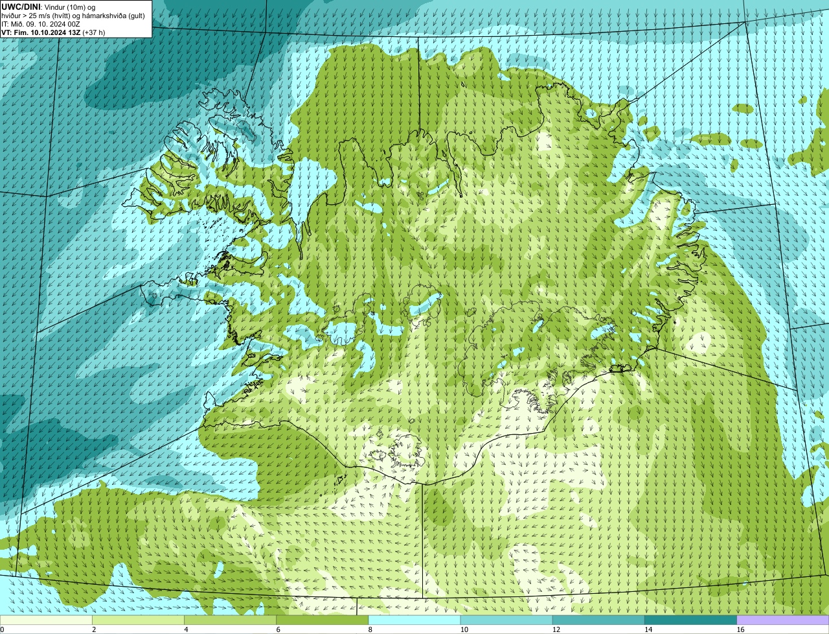Click the lavender above-16 legend swatch

tap(783, 620)
